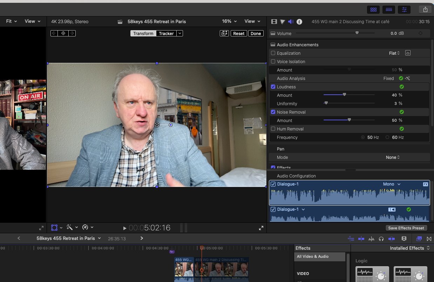Enable the Equalization checkbox
This screenshot has height=282, width=434.
click(x=273, y=53)
